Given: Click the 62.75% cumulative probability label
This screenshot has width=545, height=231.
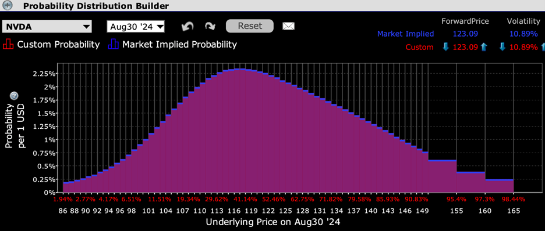Looking at the screenshot, I should (302, 200).
